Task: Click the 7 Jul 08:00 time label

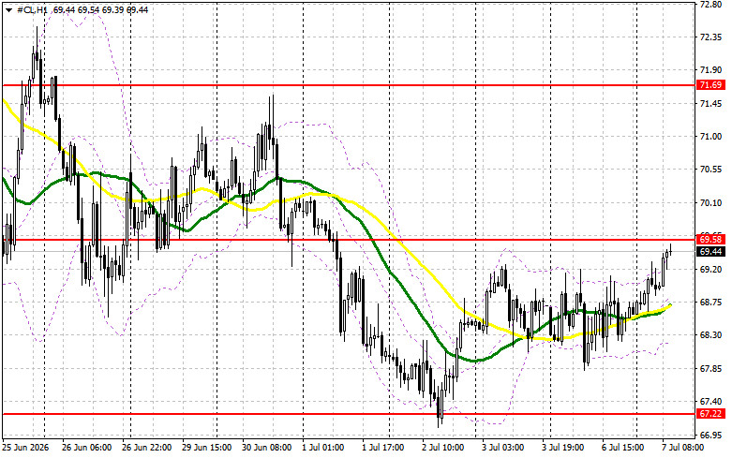Action: [683, 448]
